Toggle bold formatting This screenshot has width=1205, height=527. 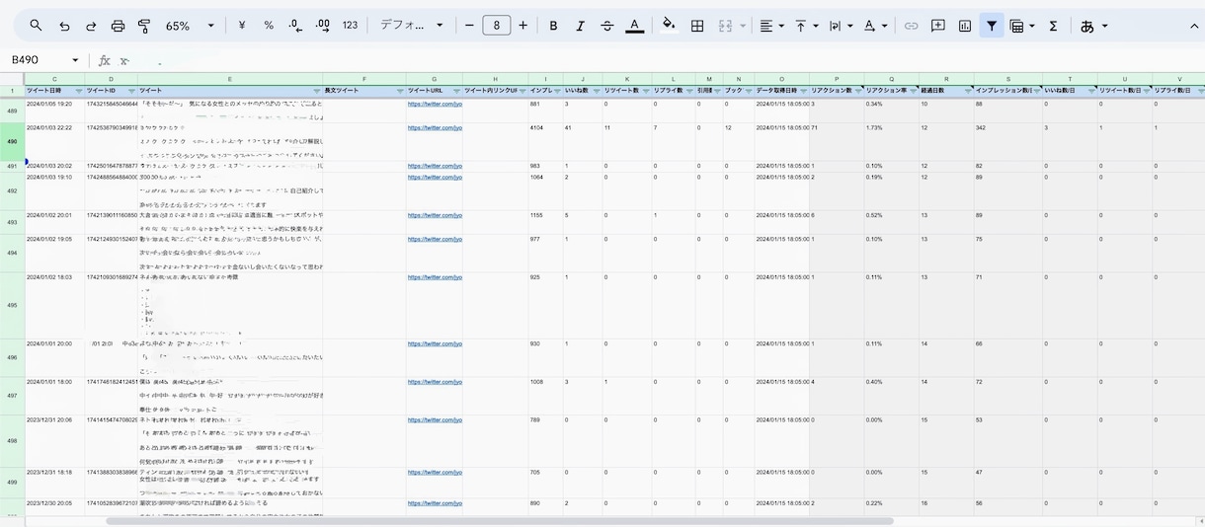[553, 26]
